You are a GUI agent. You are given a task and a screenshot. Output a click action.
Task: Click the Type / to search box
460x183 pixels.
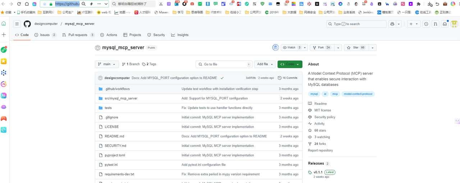(x=356, y=24)
